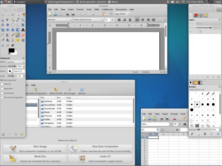This screenshot has height=166, width=222.
Task: Select the Rectangle Select tool
Action: pyautogui.click(x=3, y=15)
